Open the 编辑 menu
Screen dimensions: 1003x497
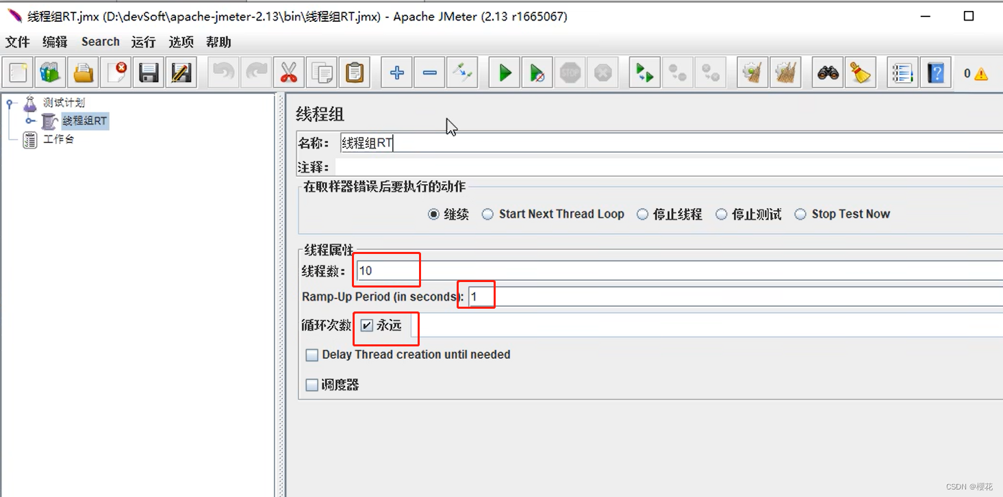pyautogui.click(x=55, y=42)
